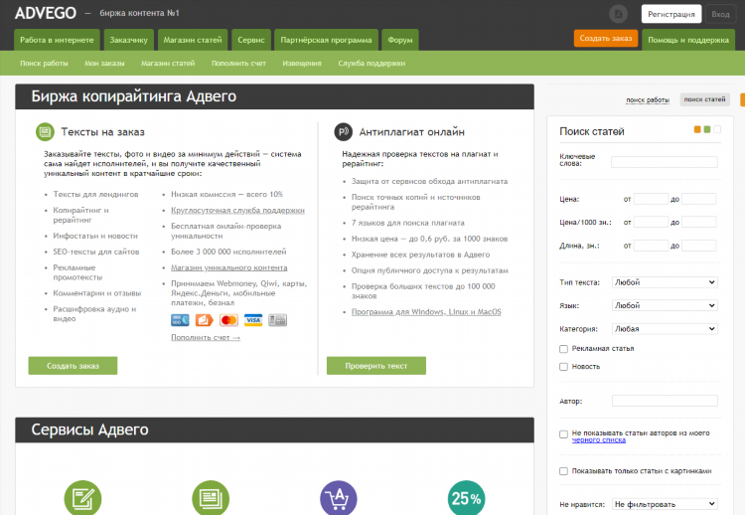Screen dimensions: 745x515
Task: Click the orange square in Поиск статей header
Action: 697,129
